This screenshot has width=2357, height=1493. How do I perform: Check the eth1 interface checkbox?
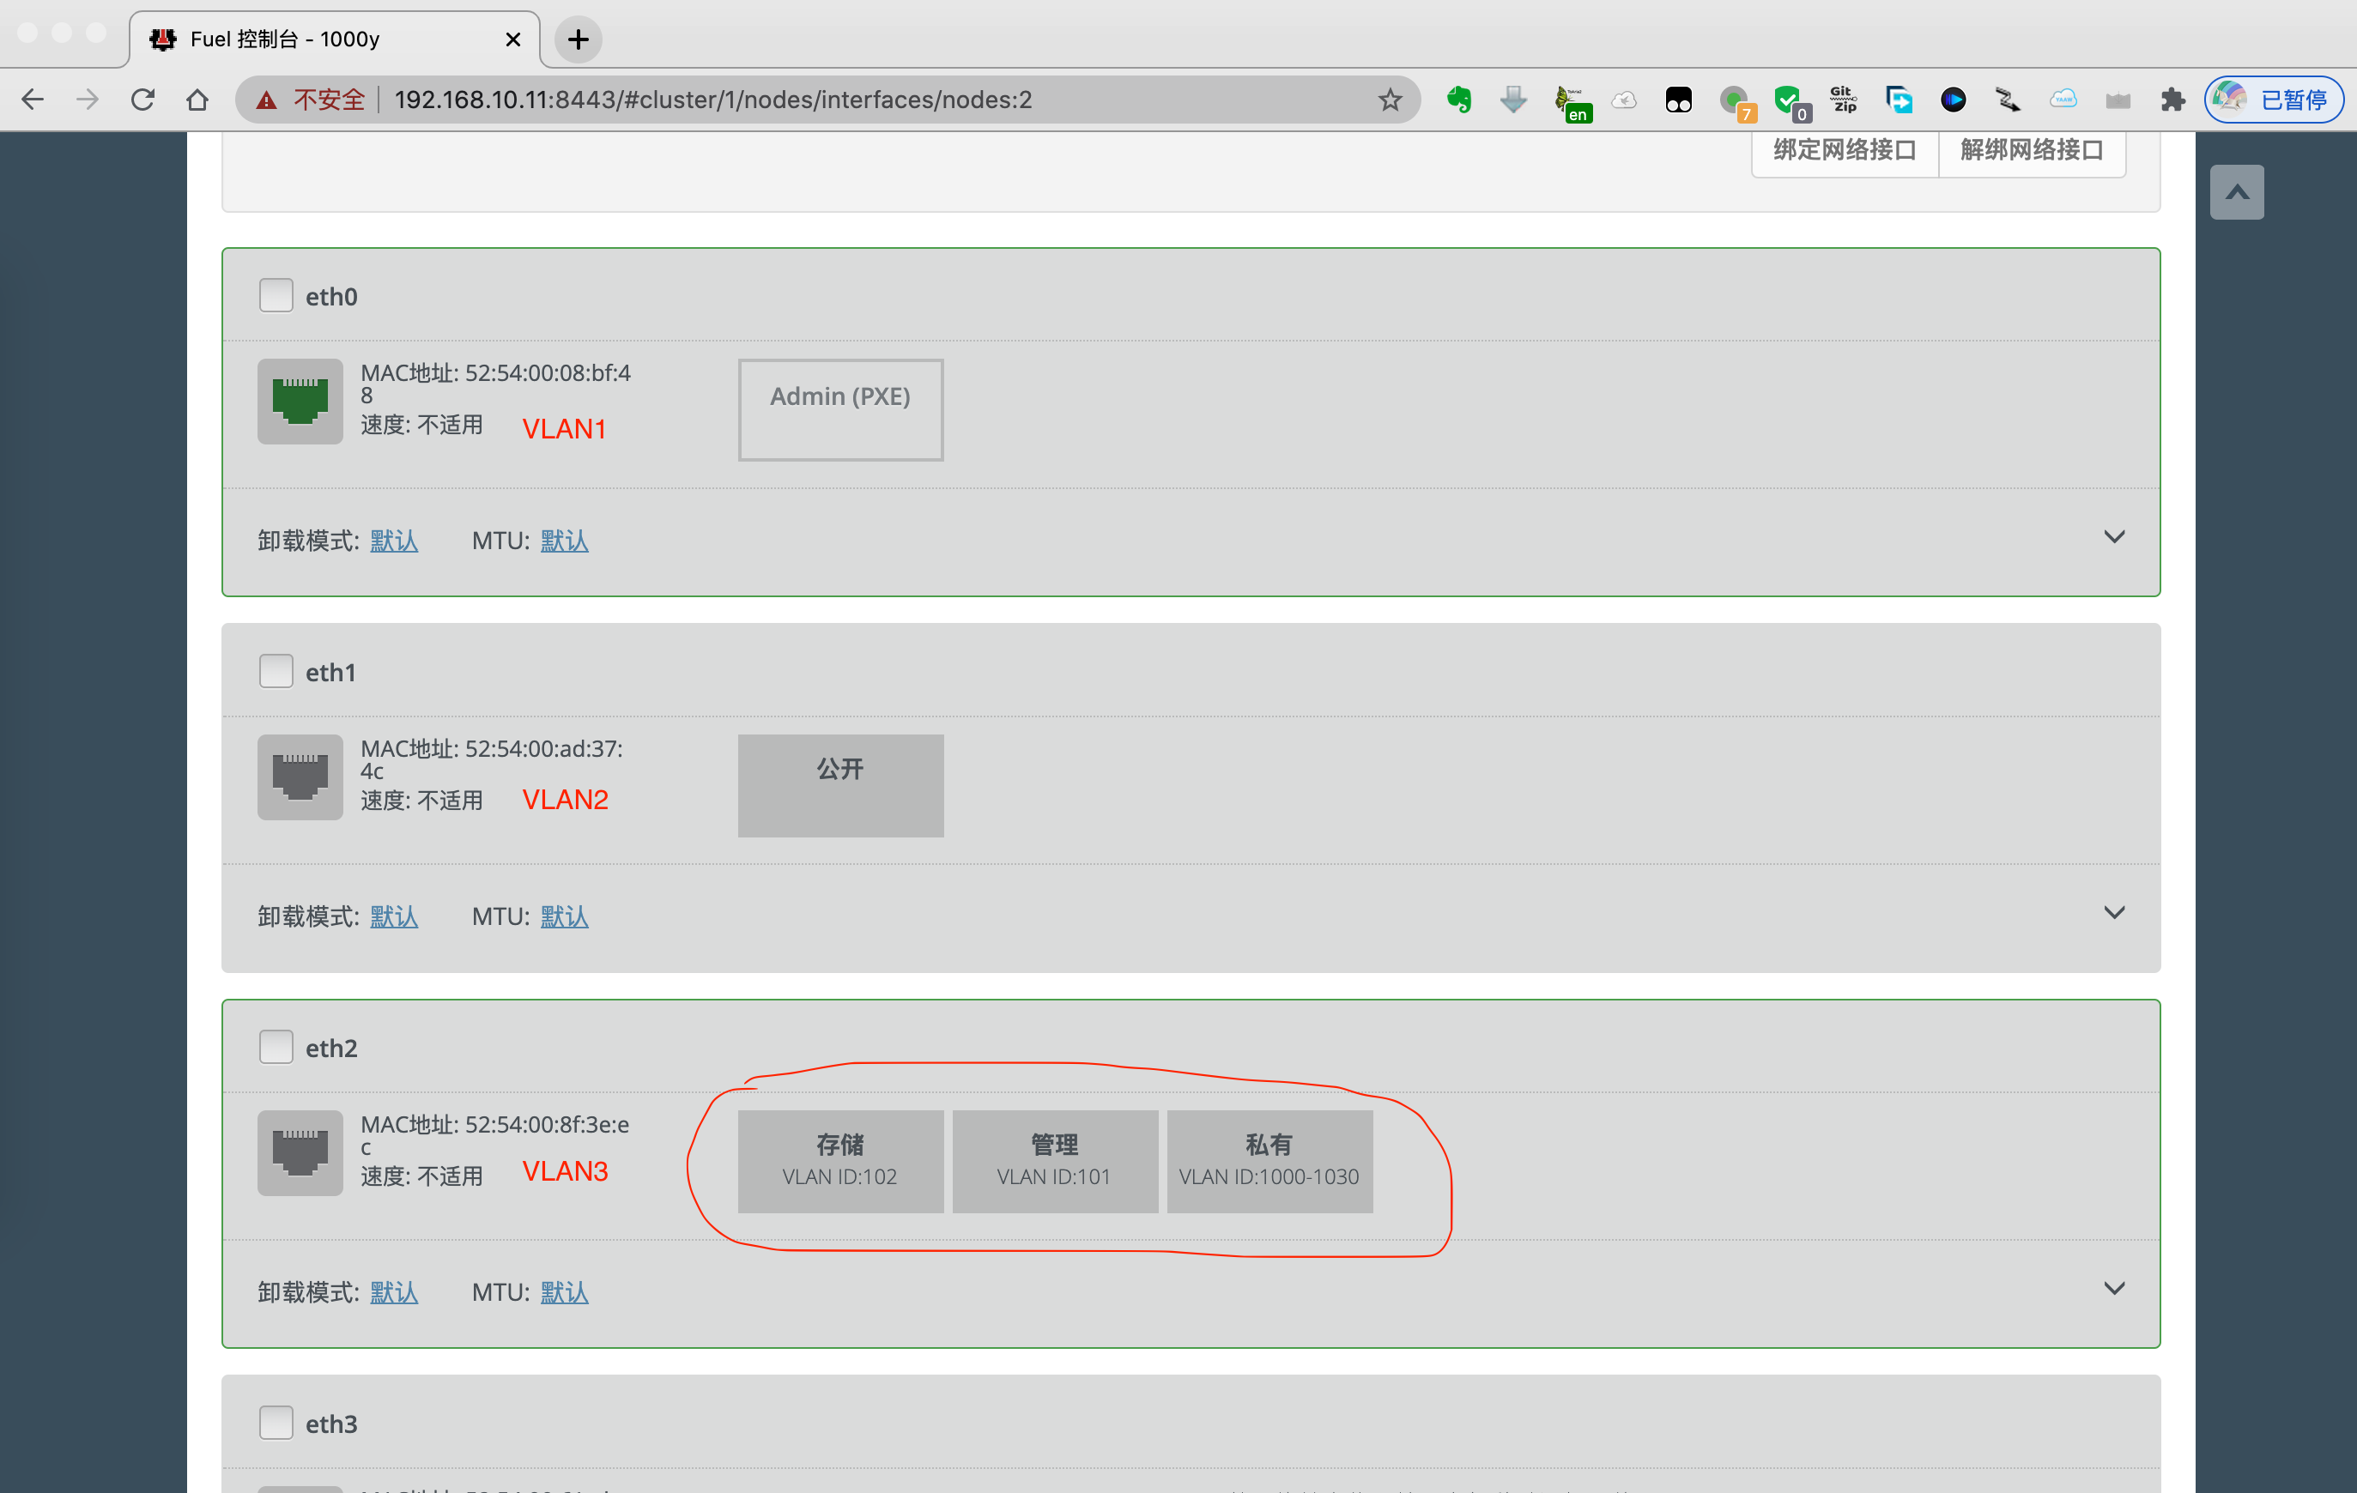coord(276,671)
